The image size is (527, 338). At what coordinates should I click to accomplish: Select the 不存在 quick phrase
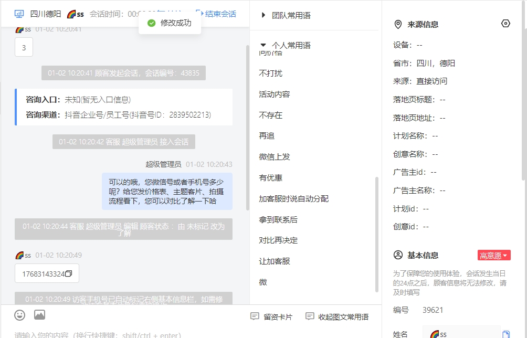tap(270, 115)
